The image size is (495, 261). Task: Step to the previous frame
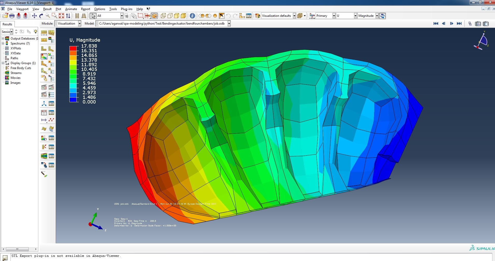tap(444, 24)
